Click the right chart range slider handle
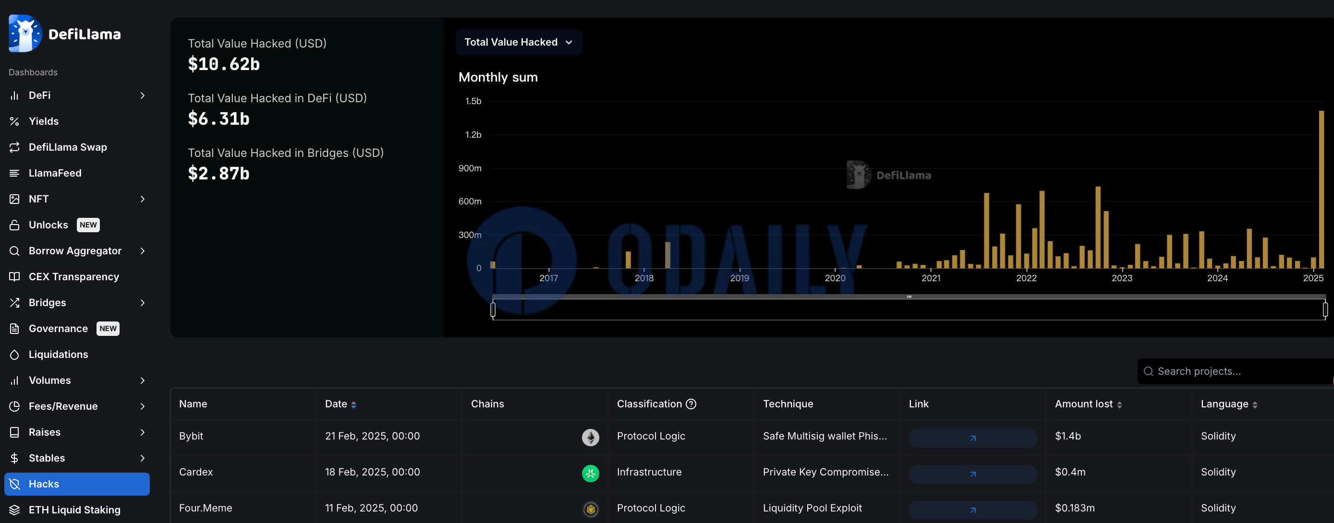Screen dimensions: 1334x523 pyautogui.click(x=1325, y=309)
